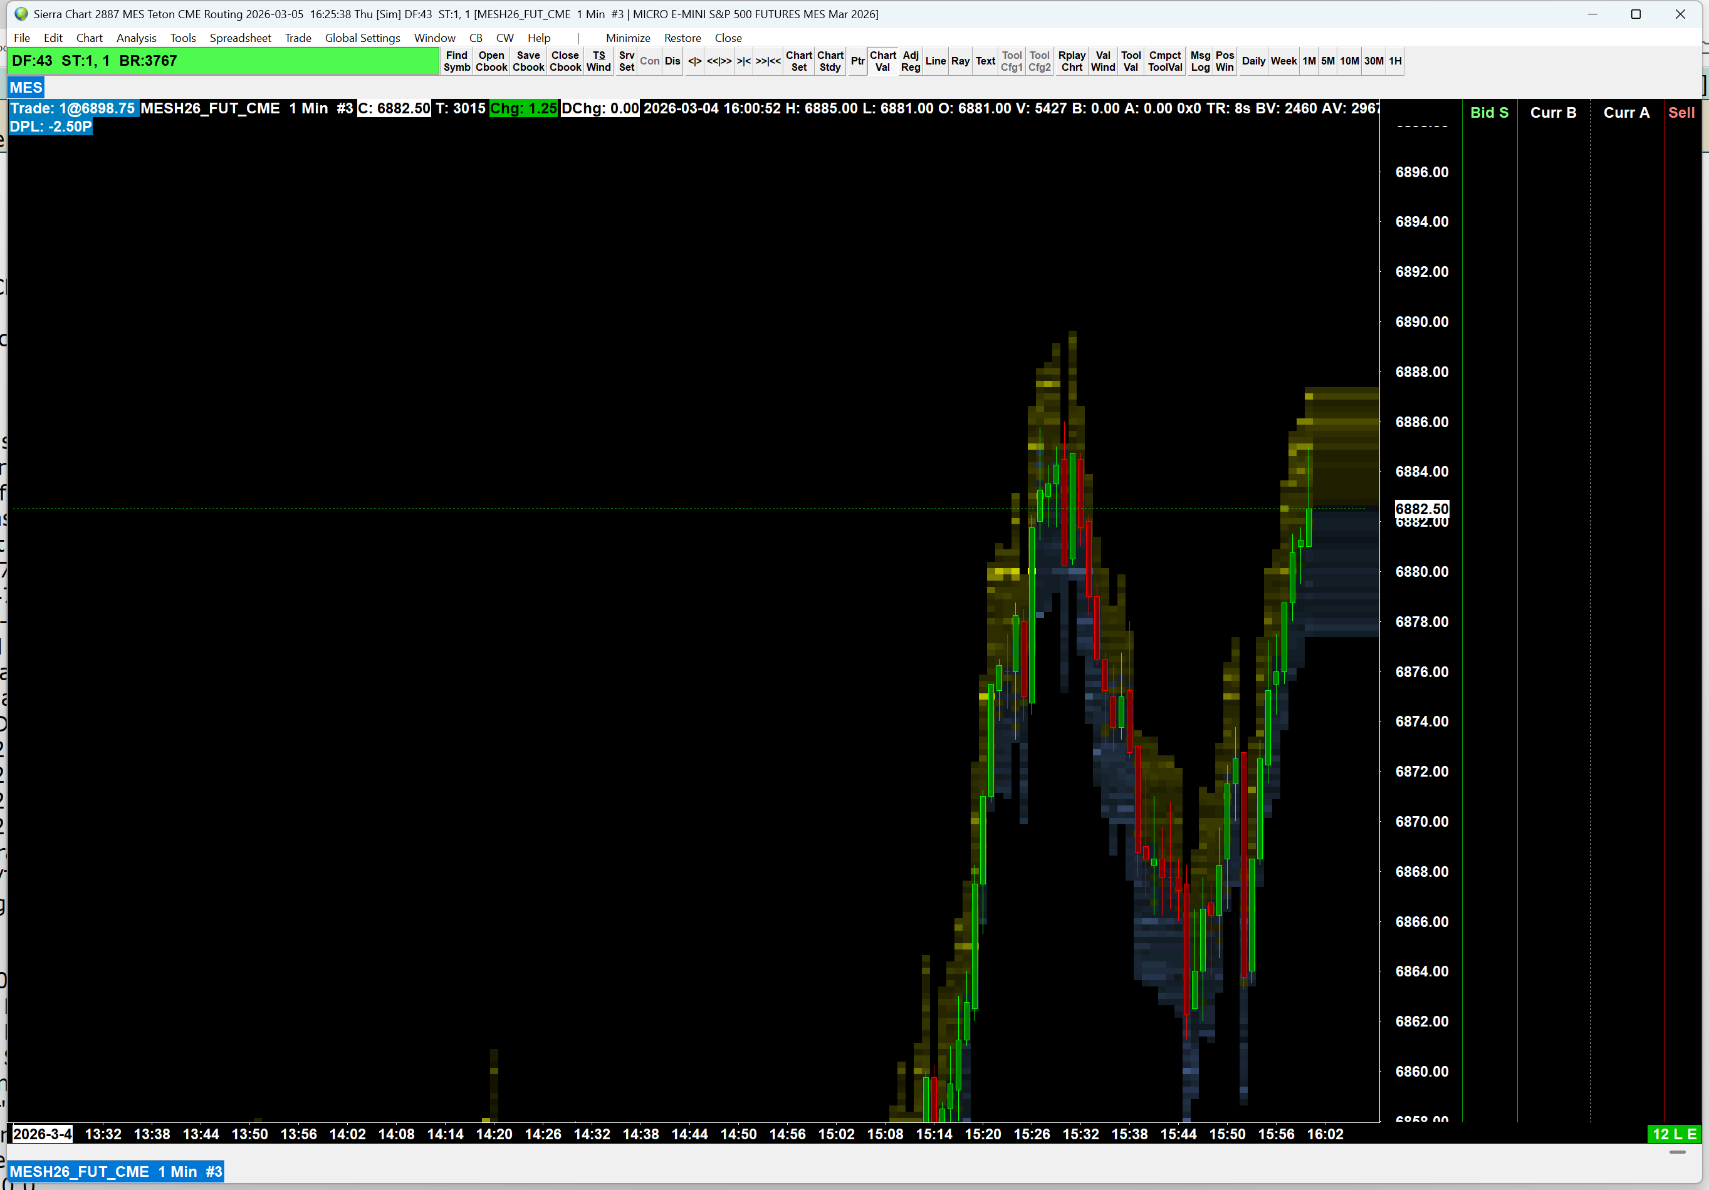
Task: Click the Daily timeframe button
Action: pyautogui.click(x=1253, y=61)
